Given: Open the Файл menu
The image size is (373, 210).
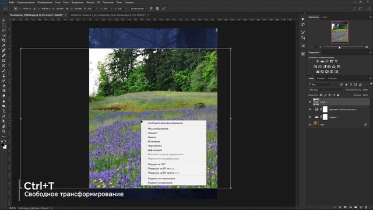Looking at the screenshot, I should click(x=12, y=2).
